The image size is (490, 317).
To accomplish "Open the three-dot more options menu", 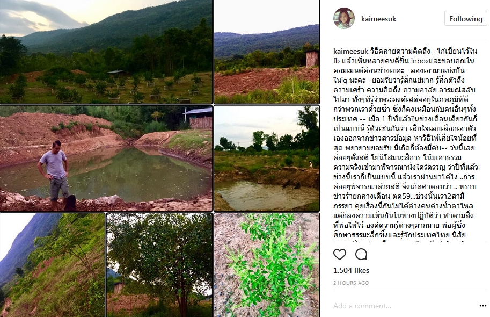I will (482, 306).
